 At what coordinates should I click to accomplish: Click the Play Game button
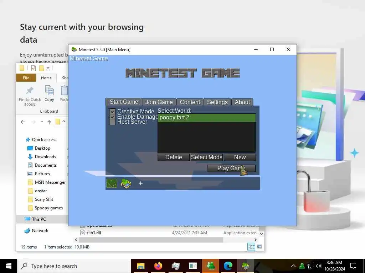pos(231,168)
